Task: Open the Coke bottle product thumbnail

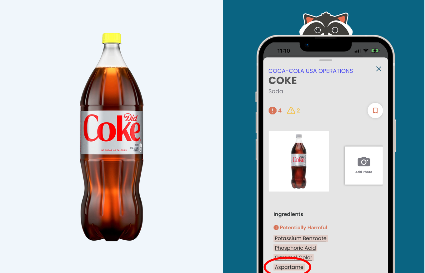Action: coord(299,161)
